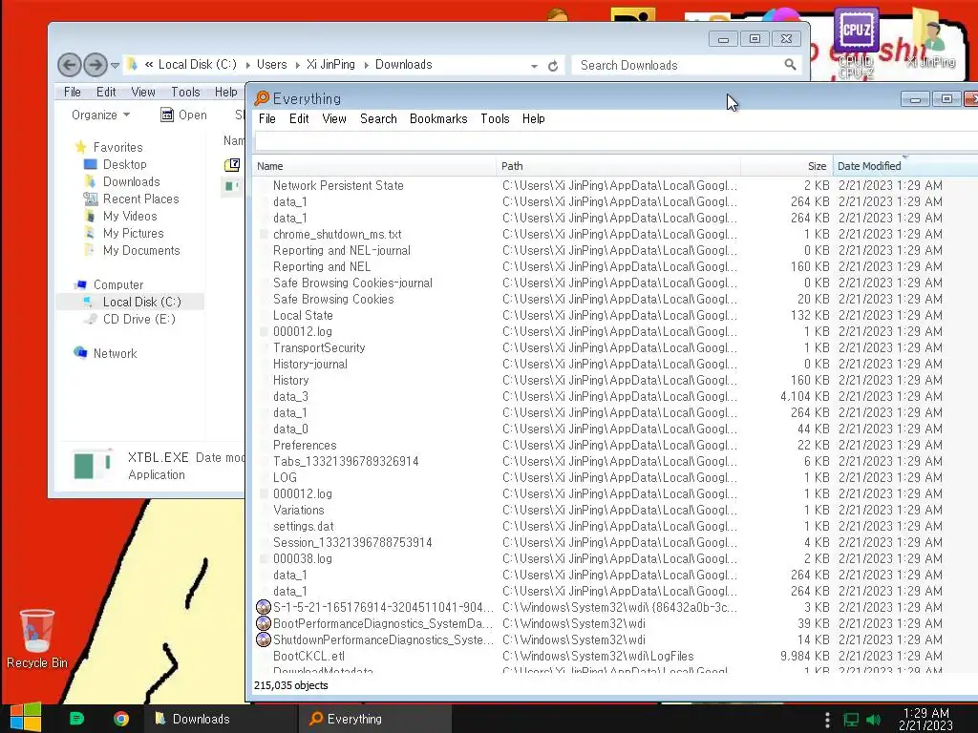Image resolution: width=978 pixels, height=733 pixels.
Task: Open the Organize dropdown in Explorer
Action: [101, 115]
